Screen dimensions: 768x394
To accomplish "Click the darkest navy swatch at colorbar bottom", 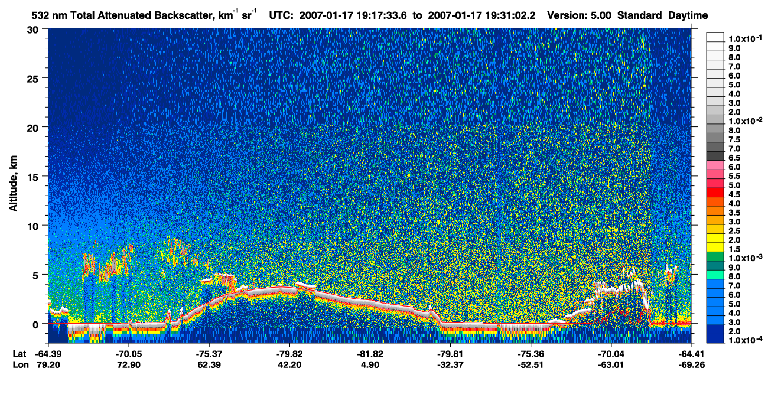I will [x=715, y=338].
